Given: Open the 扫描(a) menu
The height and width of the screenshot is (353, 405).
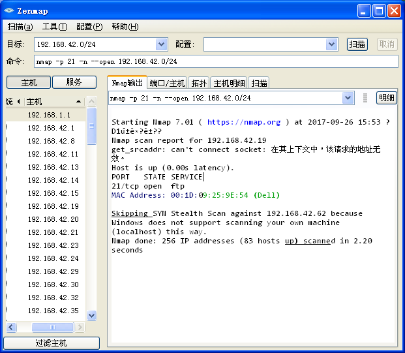Looking at the screenshot, I should pyautogui.click(x=20, y=27).
